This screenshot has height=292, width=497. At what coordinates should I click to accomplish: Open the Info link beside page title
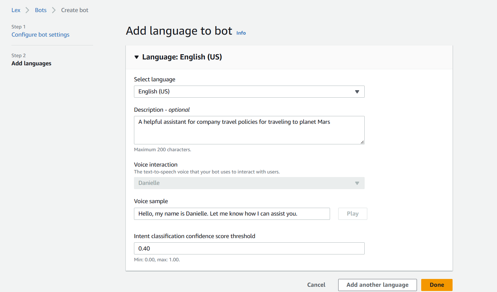(x=241, y=33)
